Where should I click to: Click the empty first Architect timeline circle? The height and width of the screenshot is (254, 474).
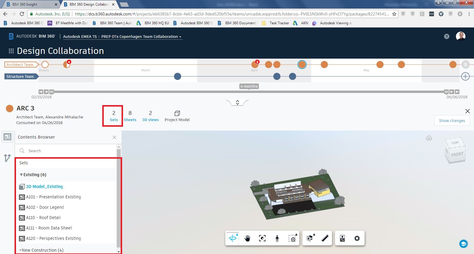[x=45, y=65]
